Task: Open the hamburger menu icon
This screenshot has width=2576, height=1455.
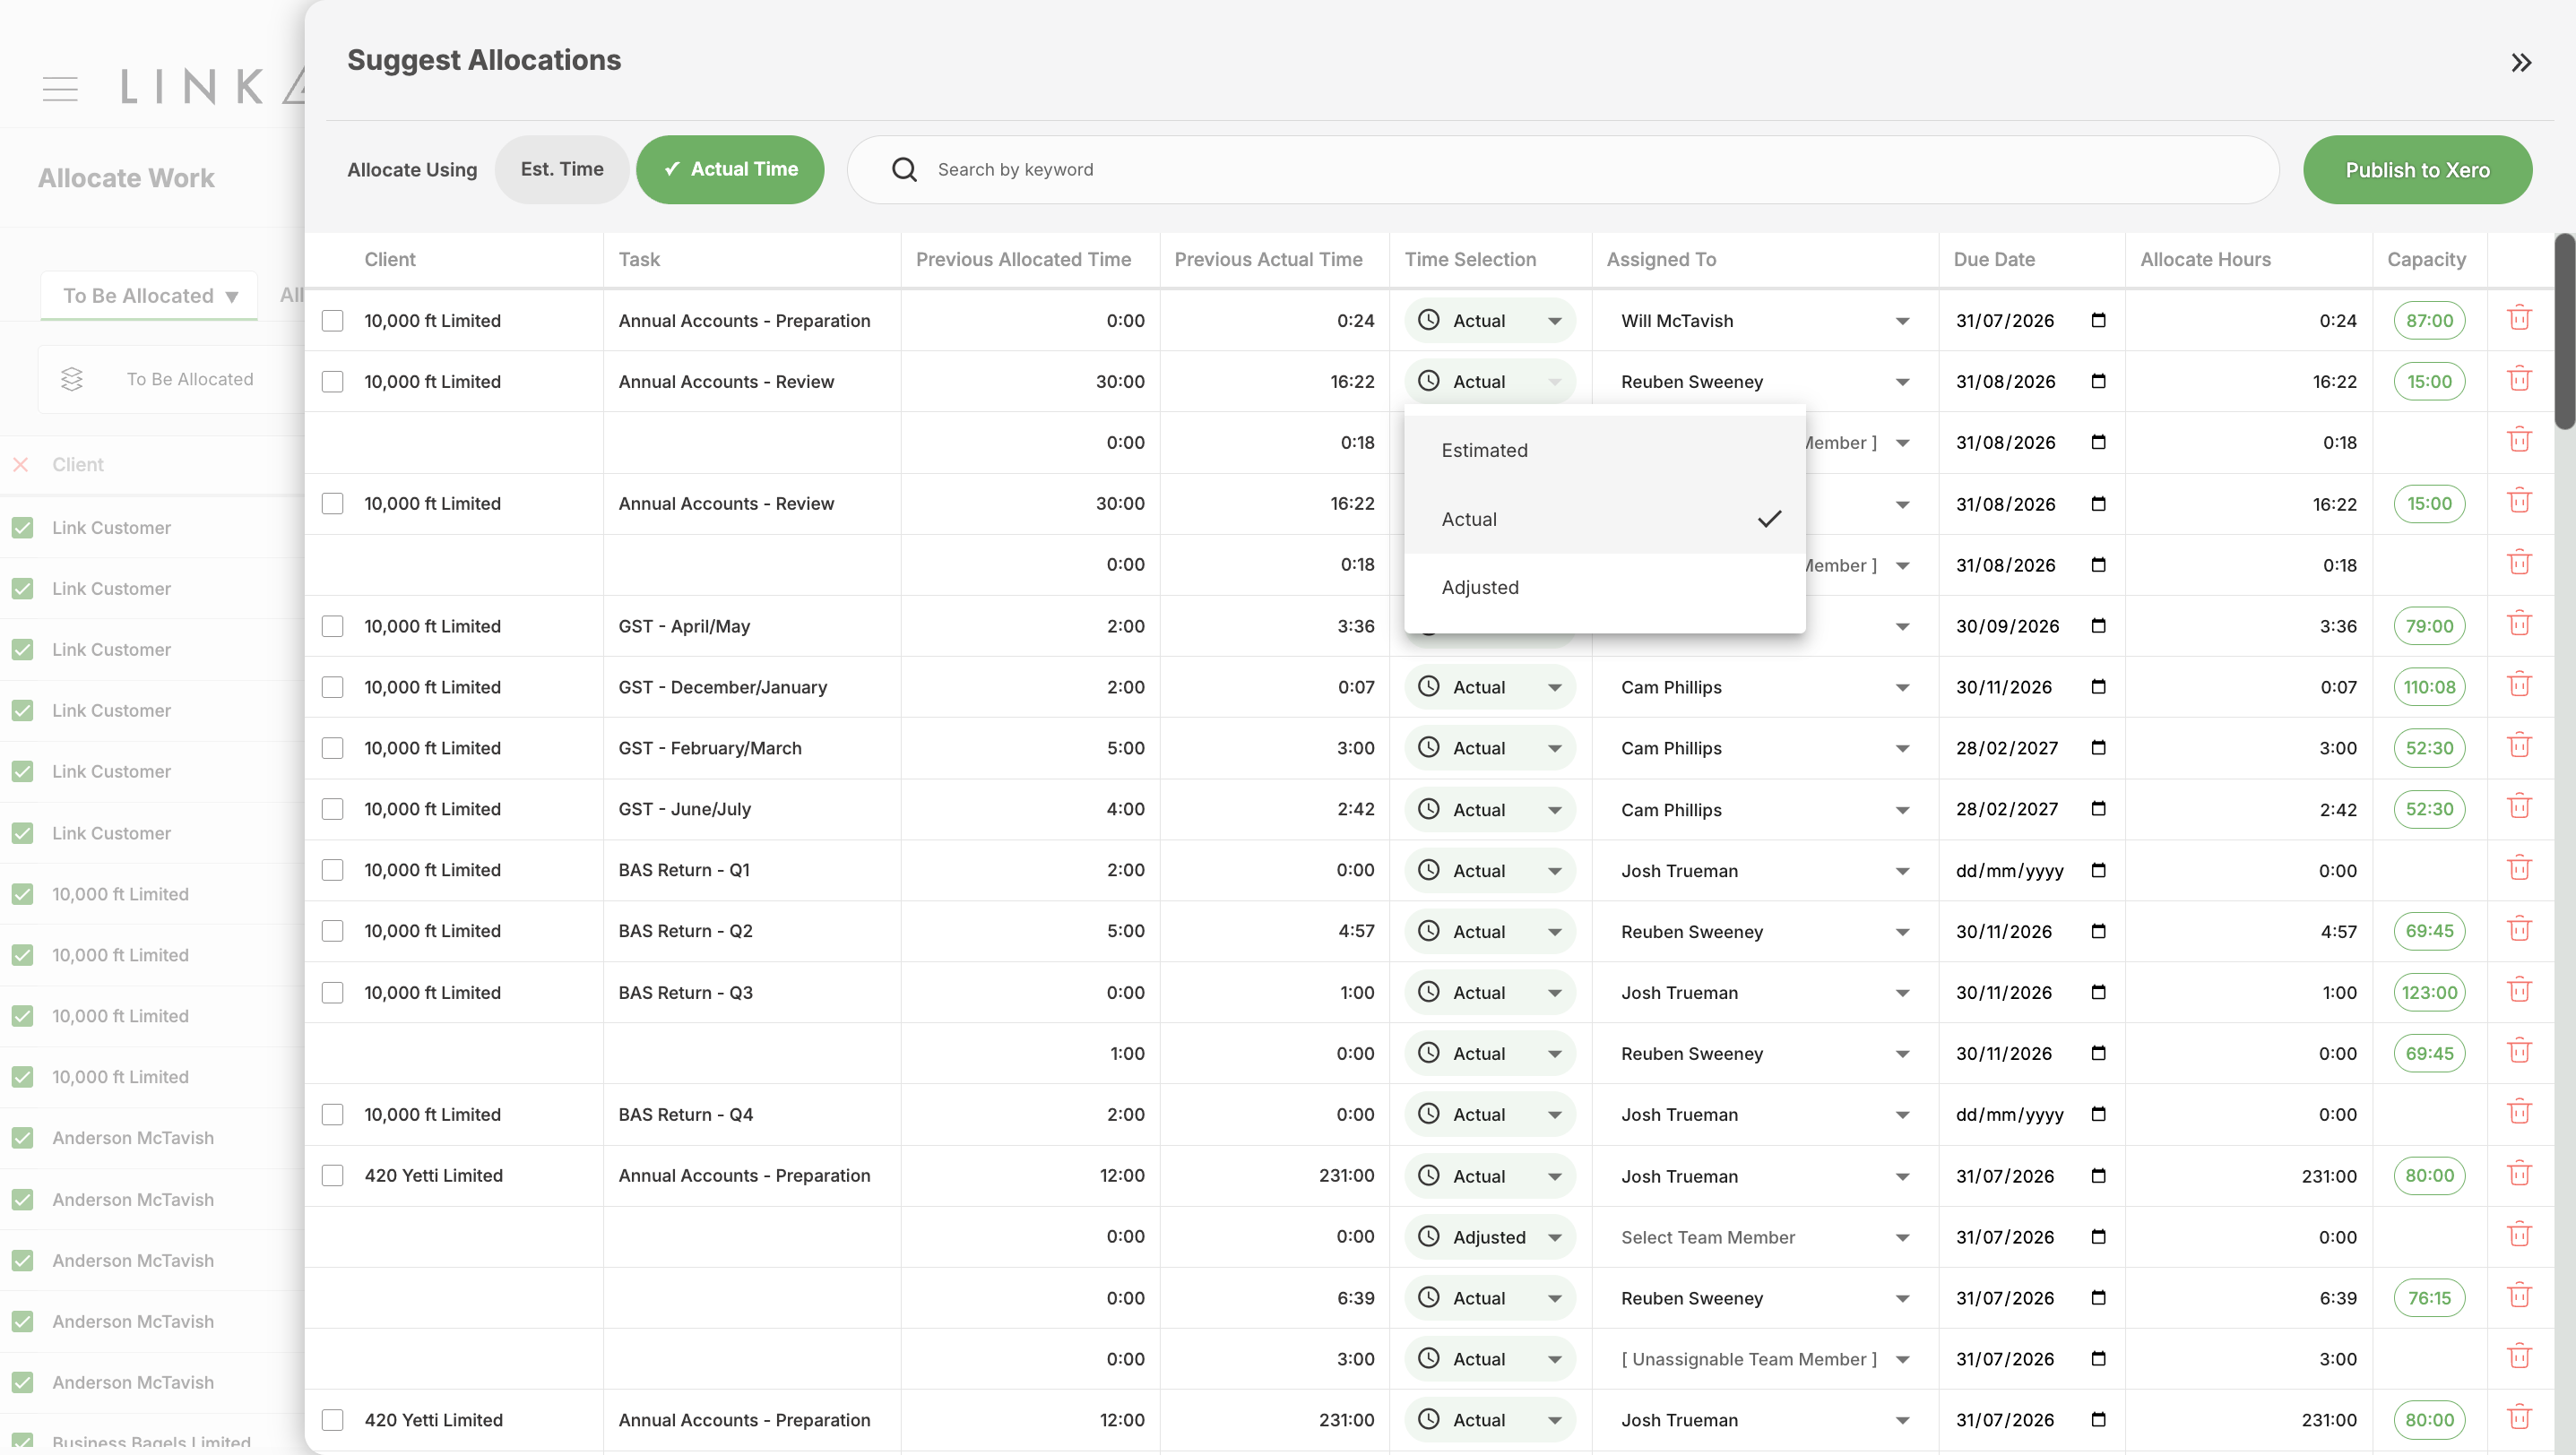Action: coord(60,89)
